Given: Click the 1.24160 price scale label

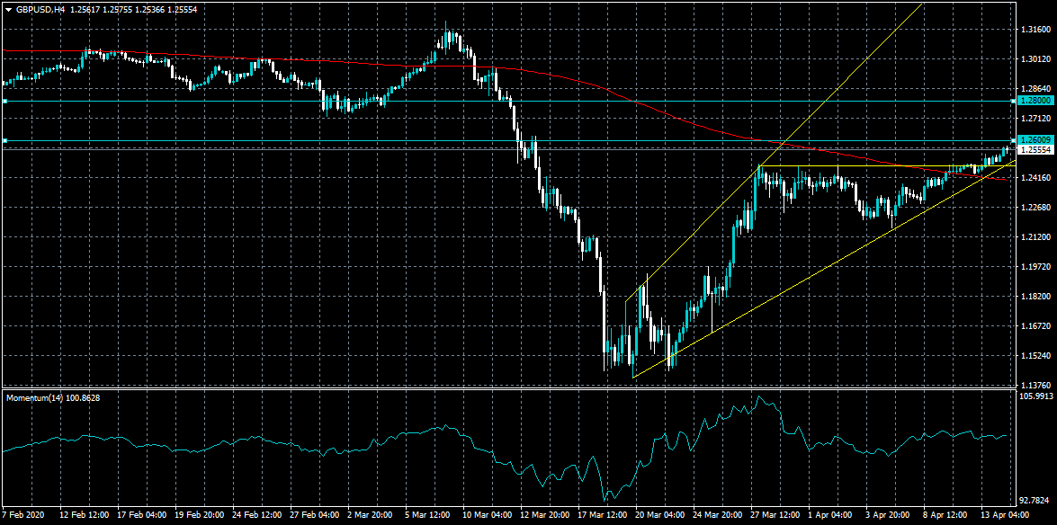Looking at the screenshot, I should pyautogui.click(x=1037, y=178).
